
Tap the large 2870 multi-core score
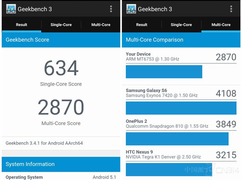coord(61,107)
